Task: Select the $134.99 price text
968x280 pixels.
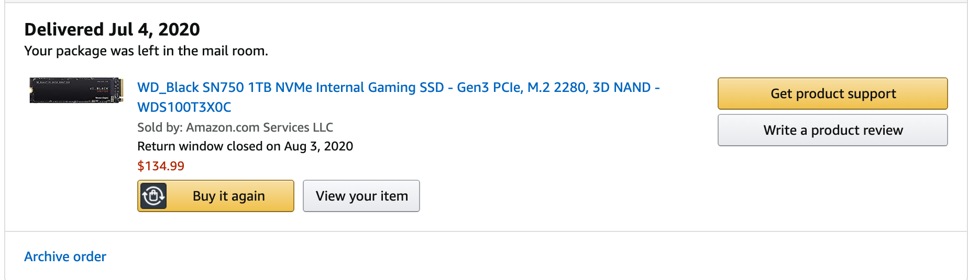Action: 161,166
